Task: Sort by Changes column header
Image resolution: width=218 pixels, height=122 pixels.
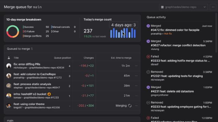Action: (x=89, y=58)
